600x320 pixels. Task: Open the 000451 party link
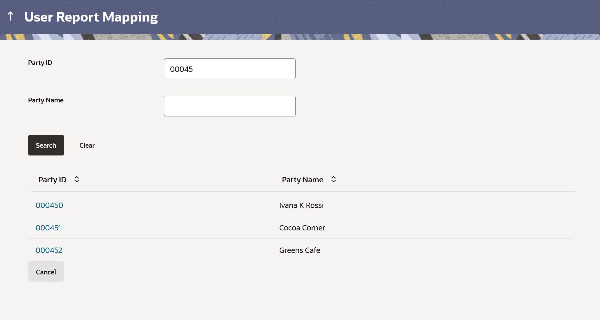click(x=48, y=228)
